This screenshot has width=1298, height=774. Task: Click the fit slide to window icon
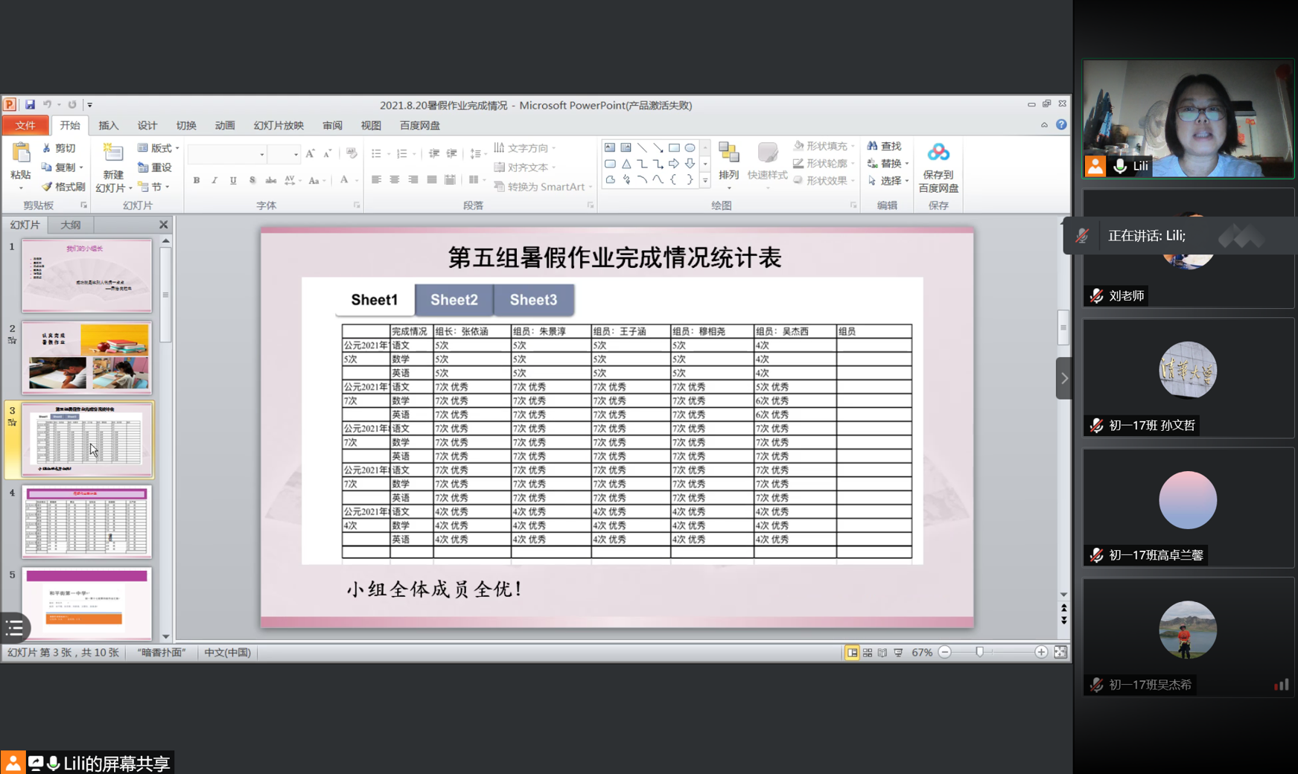point(1060,653)
